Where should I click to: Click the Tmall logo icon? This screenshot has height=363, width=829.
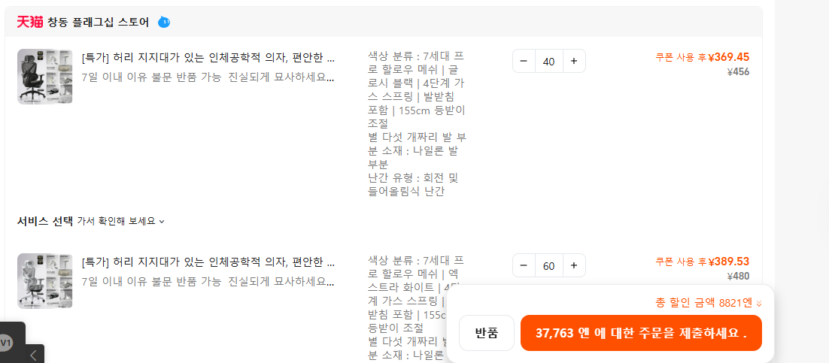click(30, 22)
